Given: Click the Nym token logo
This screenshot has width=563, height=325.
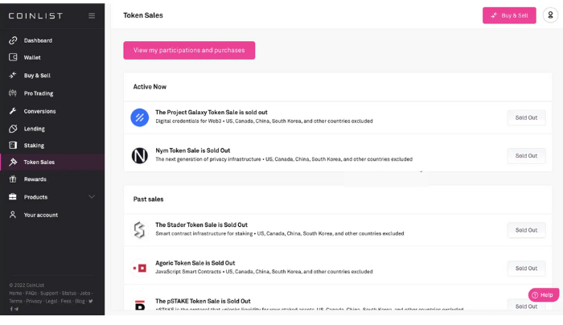Looking at the screenshot, I should pos(140,155).
